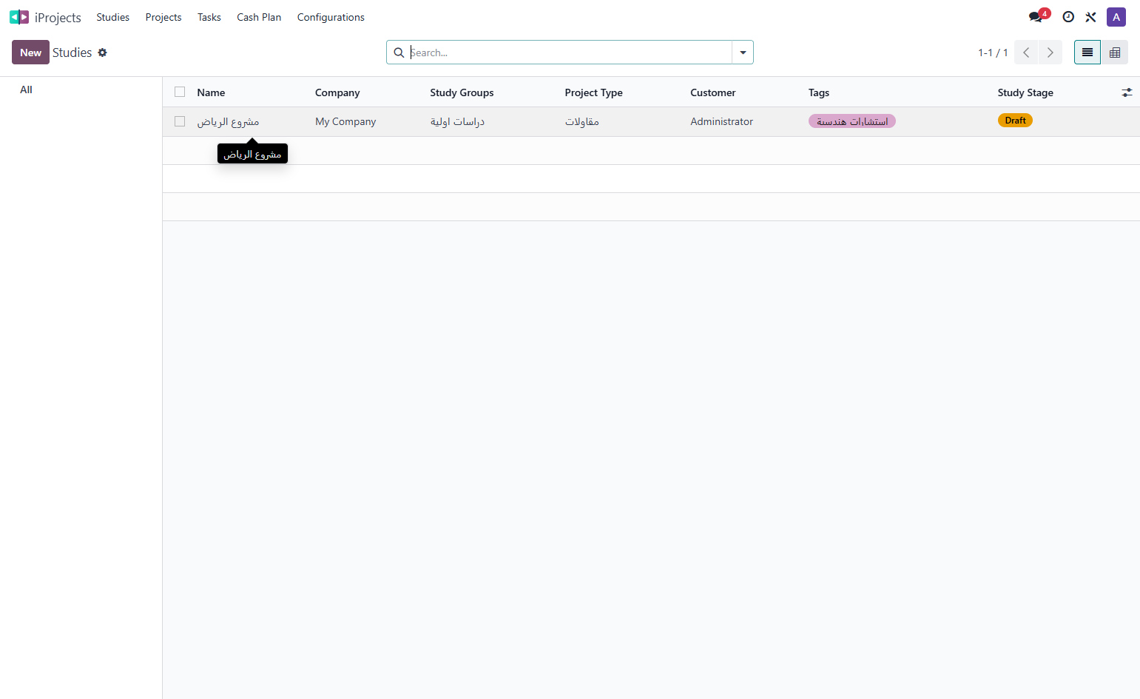Open the Tasks menu
The image size is (1140, 699).
[x=209, y=17]
